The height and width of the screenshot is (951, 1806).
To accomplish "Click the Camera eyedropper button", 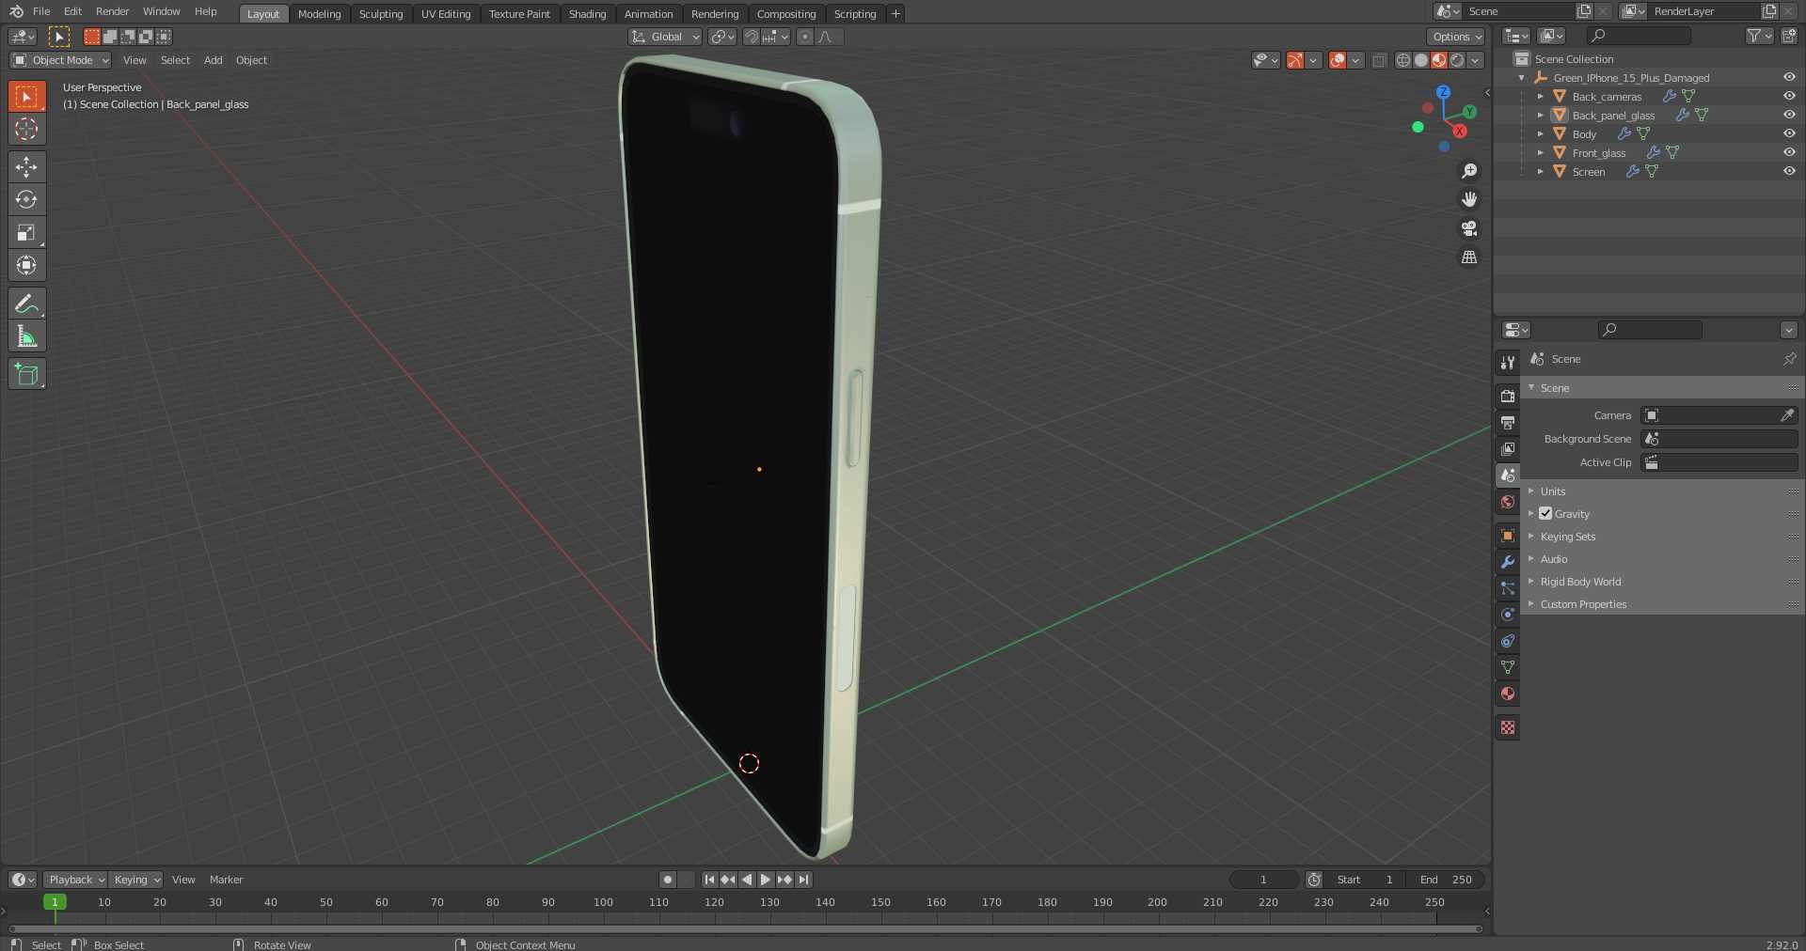I will (x=1787, y=415).
